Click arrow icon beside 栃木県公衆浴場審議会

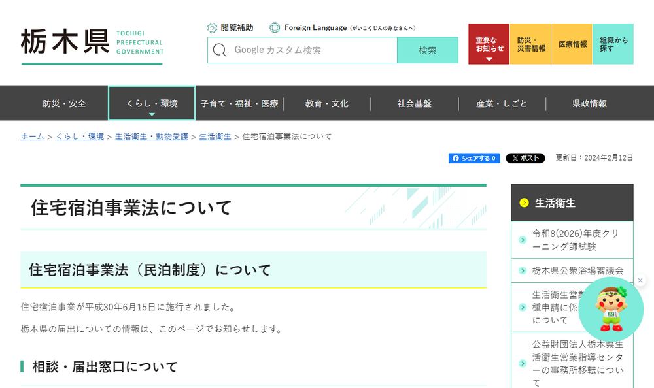tap(522, 270)
